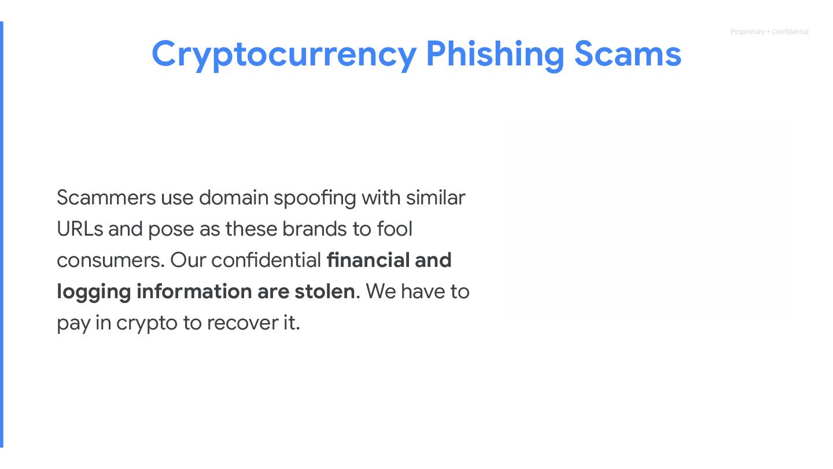833x469 pixels.
Task: Click the bold text 'financial and'
Action: pyautogui.click(x=389, y=260)
